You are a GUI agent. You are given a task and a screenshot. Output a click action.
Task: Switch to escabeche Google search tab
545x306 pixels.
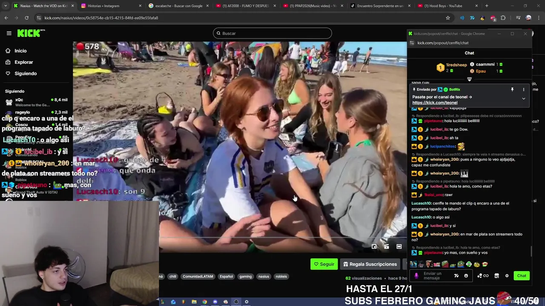pyautogui.click(x=178, y=6)
